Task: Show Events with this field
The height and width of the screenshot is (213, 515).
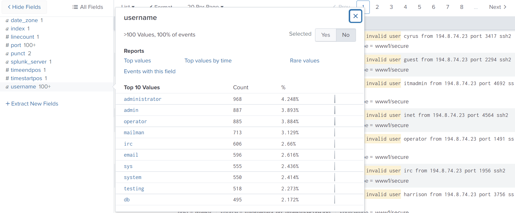Action: [x=149, y=72]
